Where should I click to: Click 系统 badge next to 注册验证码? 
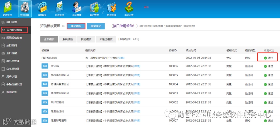pos(45,111)
